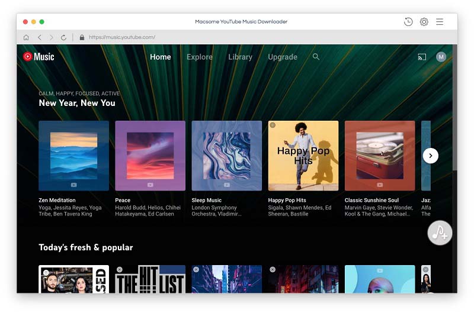The image size is (474, 313).
Task: Open the RELEASED playlist thumbnail
Action: pos(73,279)
